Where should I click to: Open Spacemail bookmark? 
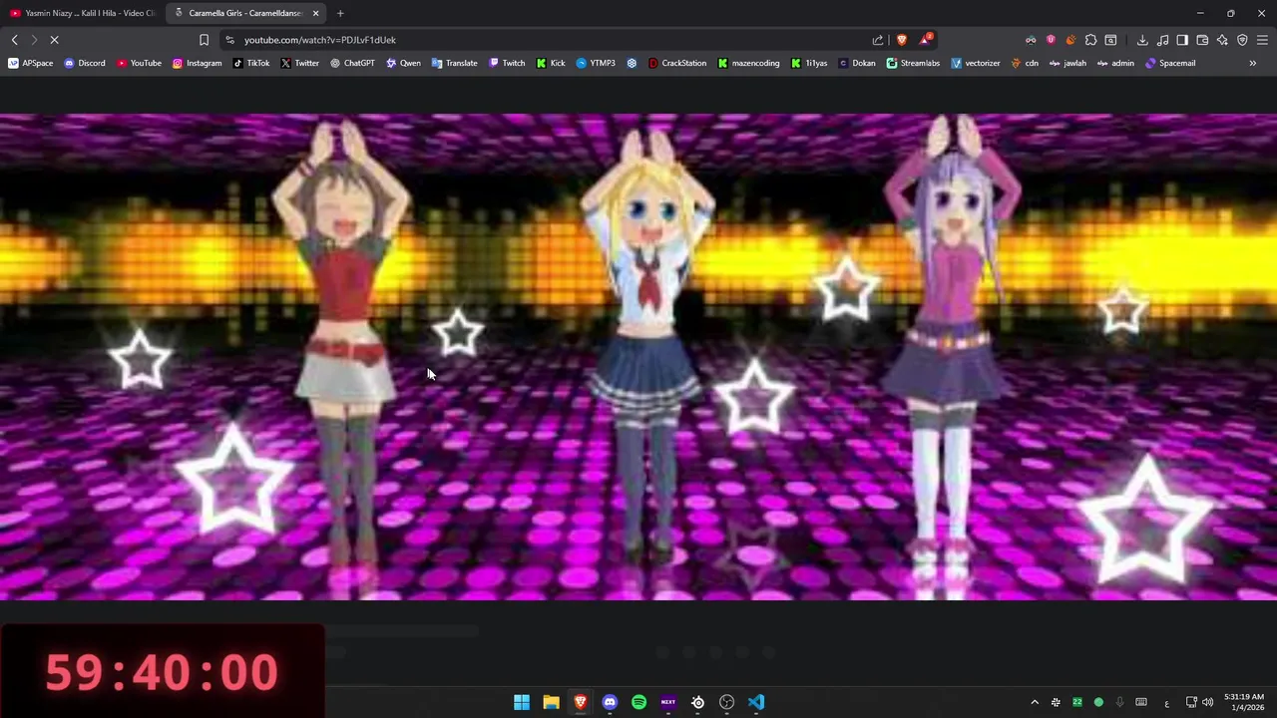1170,63
